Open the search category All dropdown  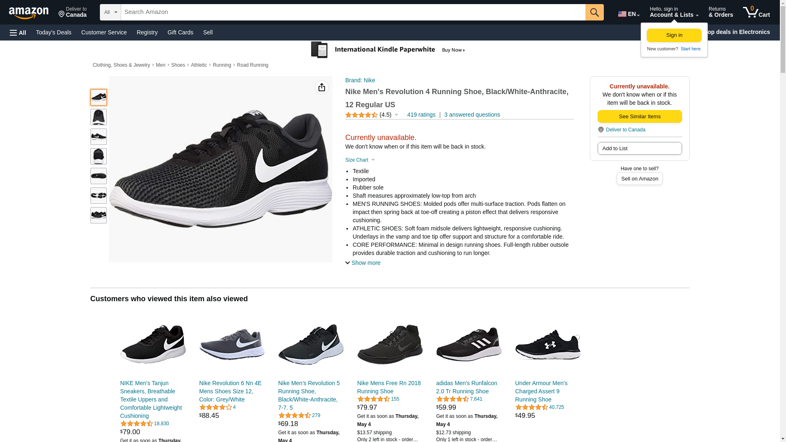pyautogui.click(x=110, y=12)
